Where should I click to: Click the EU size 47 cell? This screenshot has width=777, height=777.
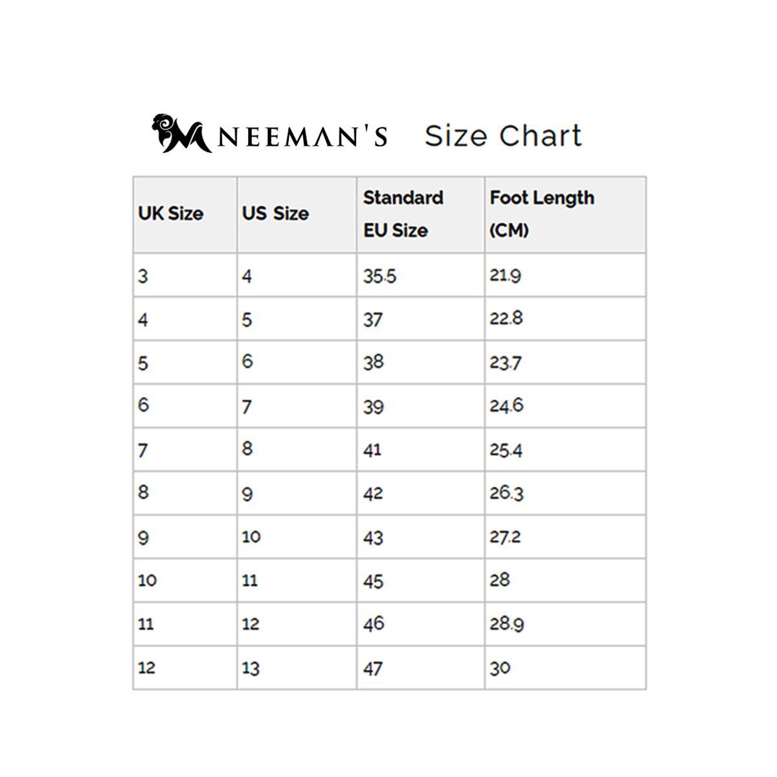pos(373,668)
